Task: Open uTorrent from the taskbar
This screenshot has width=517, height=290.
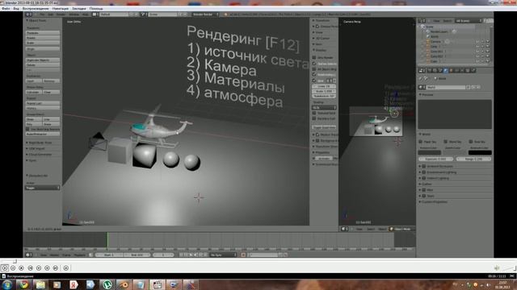Action: click(x=107, y=284)
